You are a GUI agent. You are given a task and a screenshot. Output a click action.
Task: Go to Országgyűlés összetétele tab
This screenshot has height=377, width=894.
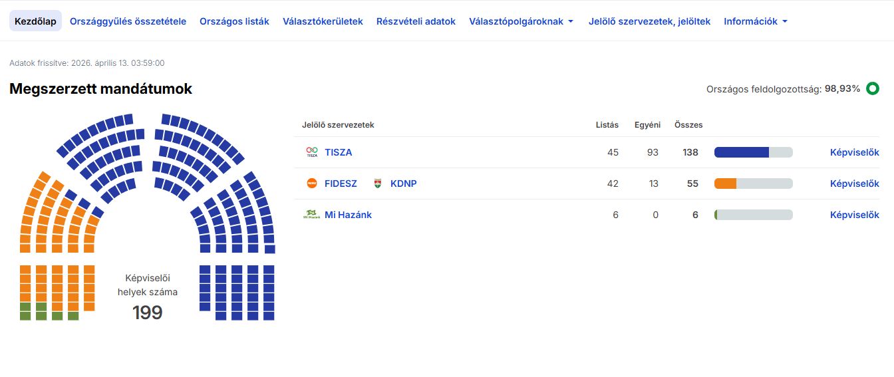(128, 21)
